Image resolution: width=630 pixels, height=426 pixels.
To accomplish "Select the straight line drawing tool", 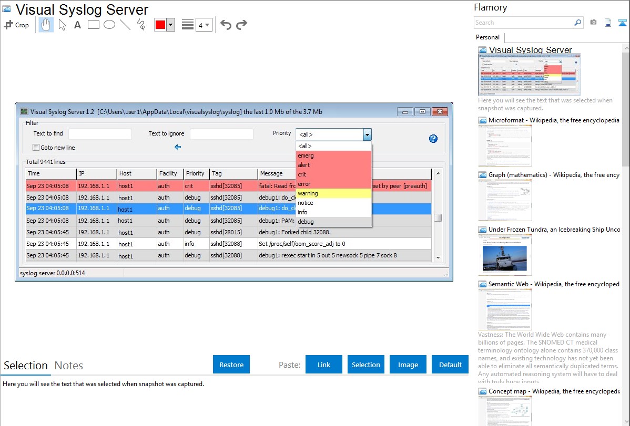I will pos(125,25).
